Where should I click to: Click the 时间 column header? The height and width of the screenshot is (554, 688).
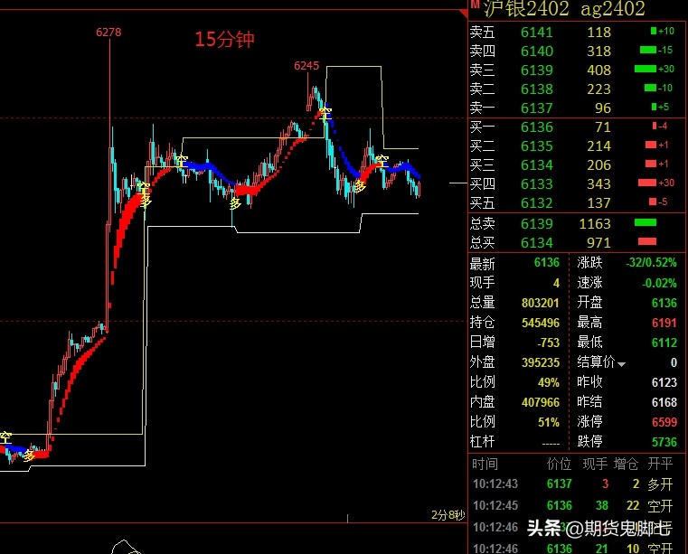click(485, 465)
